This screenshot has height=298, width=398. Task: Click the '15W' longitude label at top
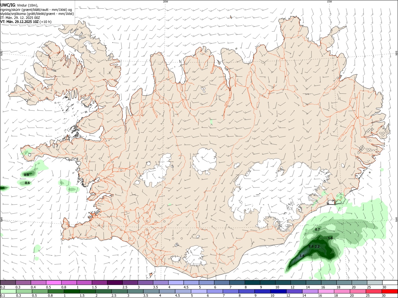pos(329,2)
